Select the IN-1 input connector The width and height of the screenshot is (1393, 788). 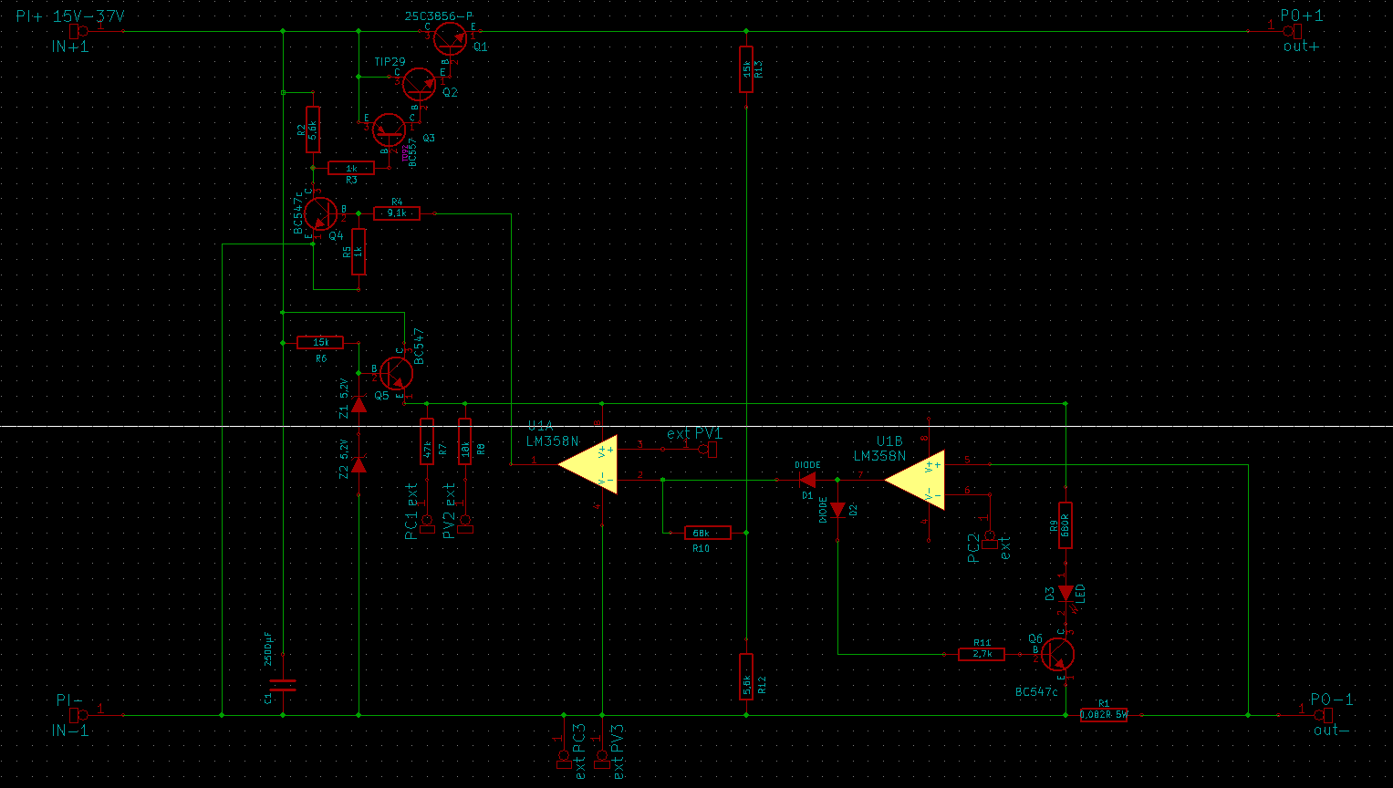tap(78, 715)
